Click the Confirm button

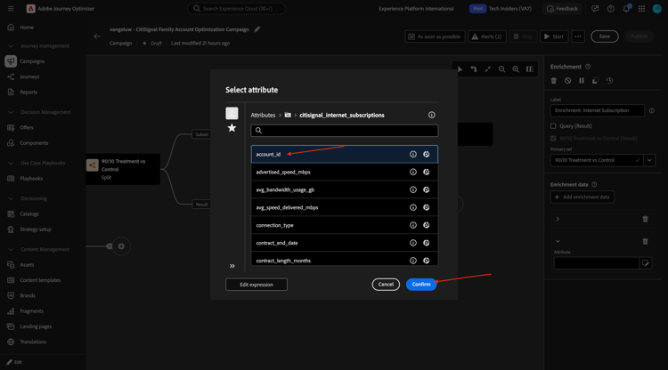(x=421, y=285)
